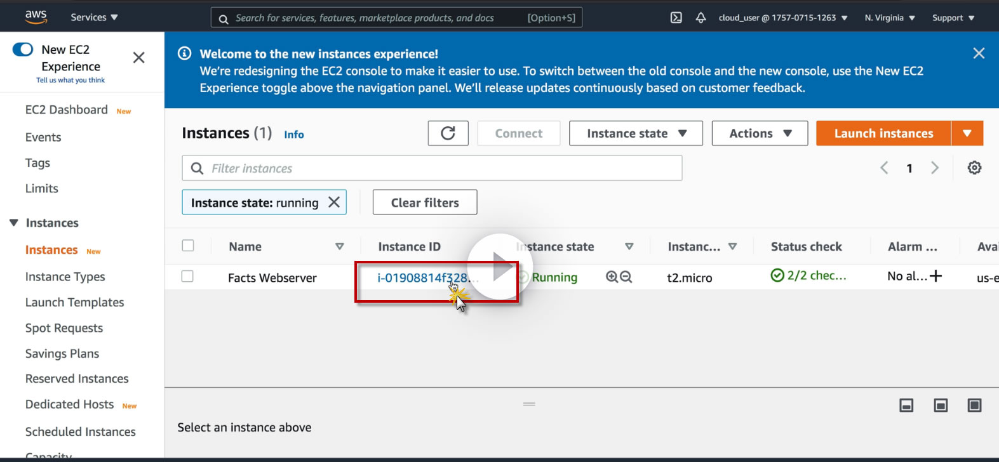Click the Launch instances button

[883, 133]
